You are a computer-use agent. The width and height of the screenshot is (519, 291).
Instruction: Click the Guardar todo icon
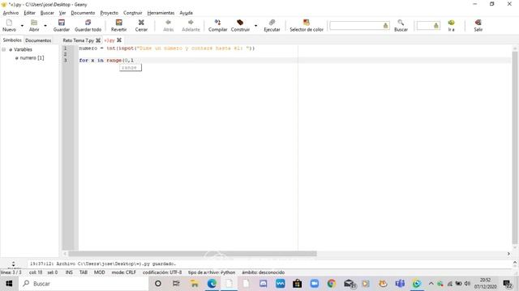88,23
